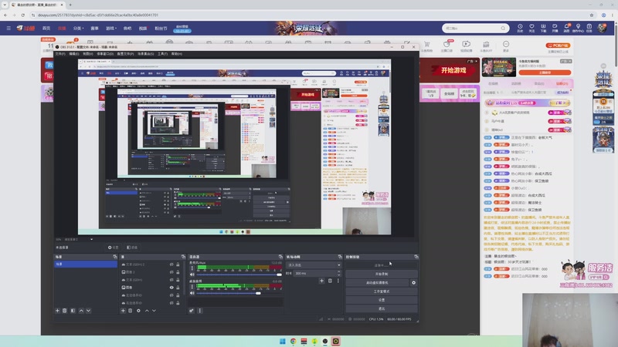618x347 pixels.
Task: Open the OBS 编辑(E) menu
Action: (x=73, y=53)
